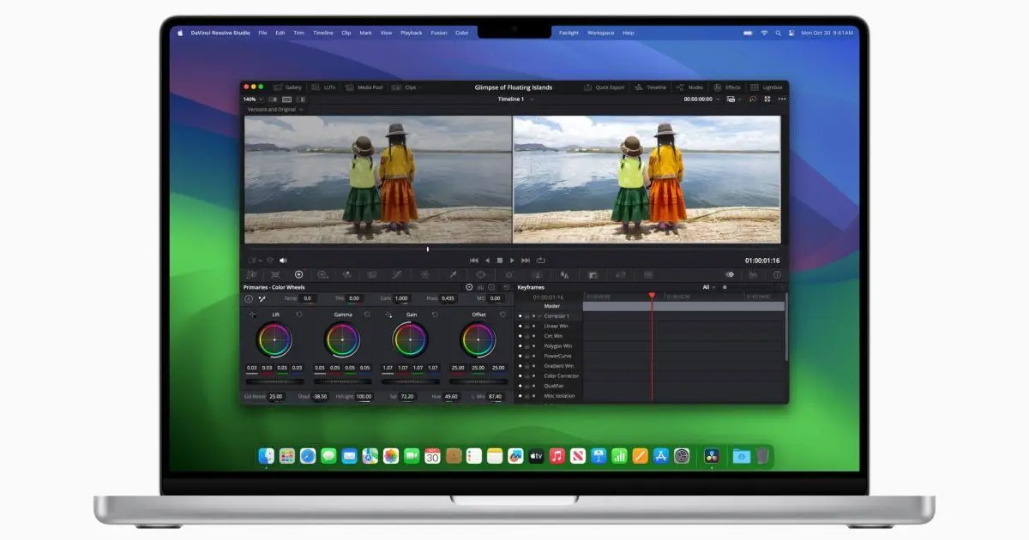Select the Qualifier eyedropper palette

tap(454, 275)
